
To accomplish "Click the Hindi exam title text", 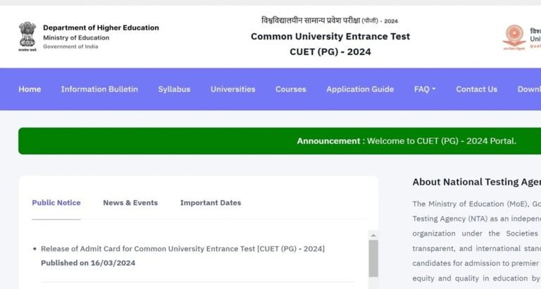I will pyautogui.click(x=330, y=20).
